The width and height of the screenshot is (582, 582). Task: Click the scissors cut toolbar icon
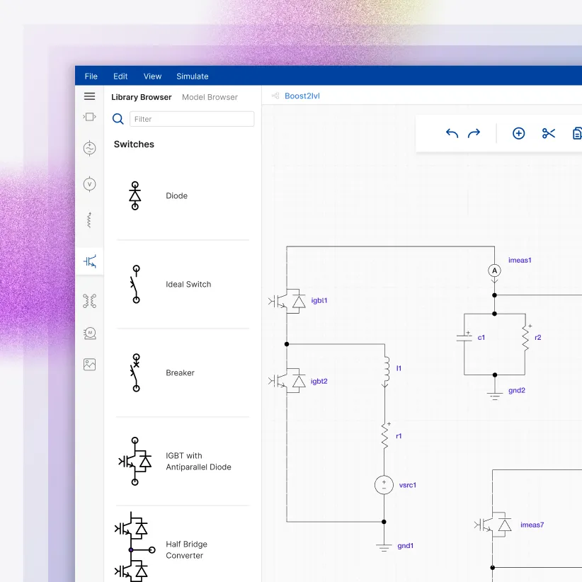[548, 133]
